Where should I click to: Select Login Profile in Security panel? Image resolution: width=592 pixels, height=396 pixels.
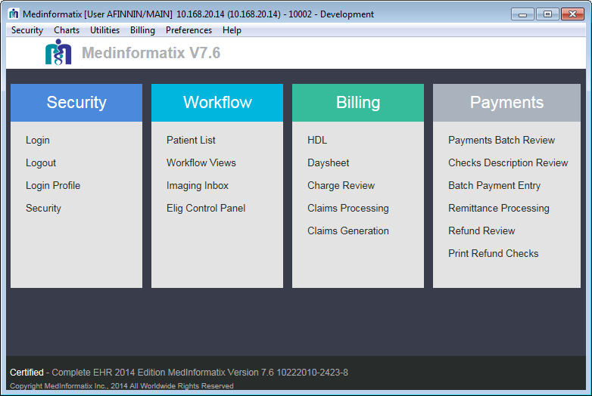tap(53, 185)
